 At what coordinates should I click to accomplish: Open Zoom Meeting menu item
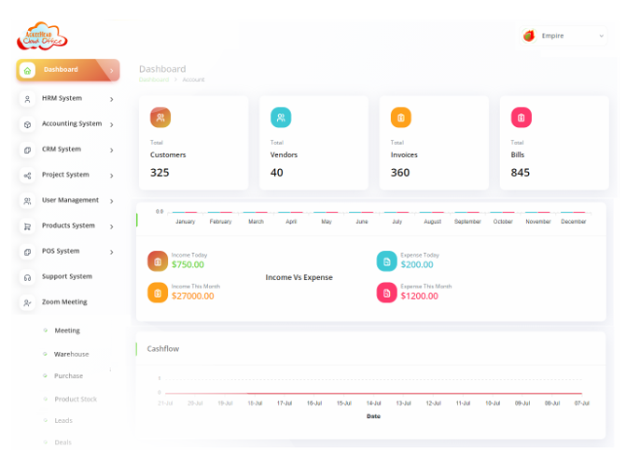(68, 302)
